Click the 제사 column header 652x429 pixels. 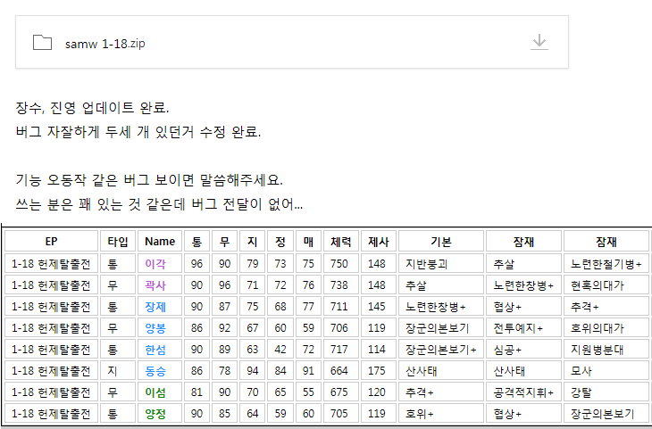pyautogui.click(x=379, y=242)
